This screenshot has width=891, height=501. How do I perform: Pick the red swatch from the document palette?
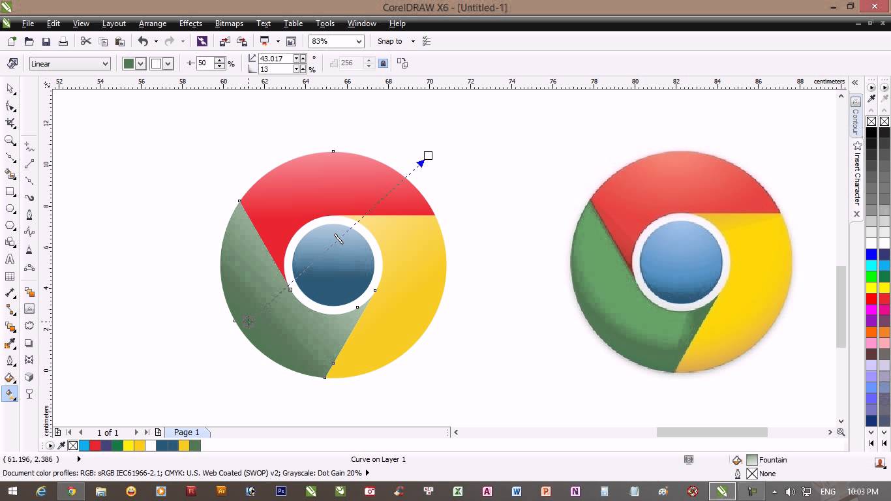(96, 446)
